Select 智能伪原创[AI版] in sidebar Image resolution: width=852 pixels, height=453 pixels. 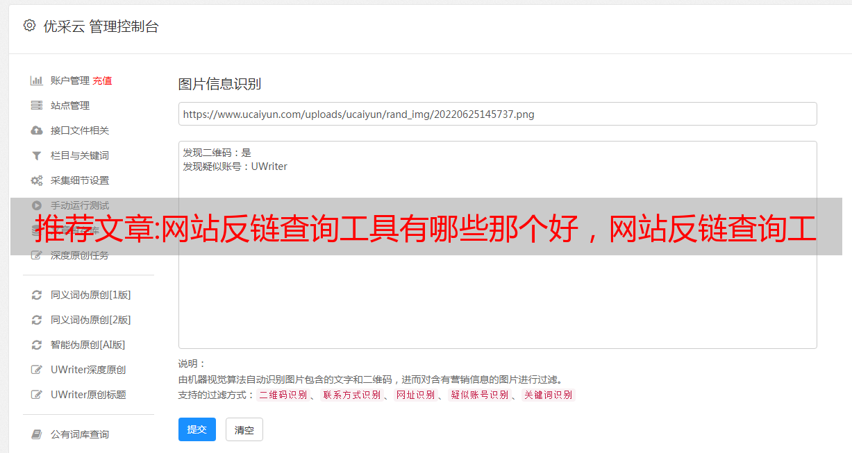[x=88, y=345]
